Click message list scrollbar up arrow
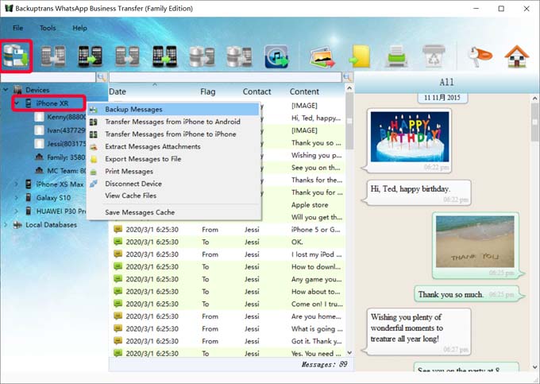 pyautogui.click(x=349, y=88)
